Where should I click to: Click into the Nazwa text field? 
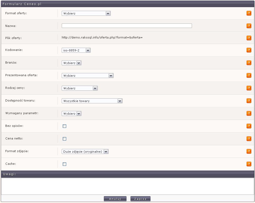[x=127, y=26]
